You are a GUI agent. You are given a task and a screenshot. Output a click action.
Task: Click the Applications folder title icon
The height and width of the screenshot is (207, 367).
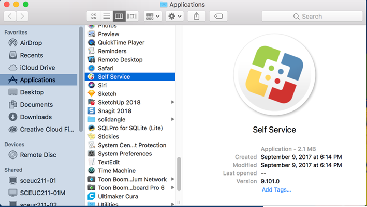[x=164, y=5]
